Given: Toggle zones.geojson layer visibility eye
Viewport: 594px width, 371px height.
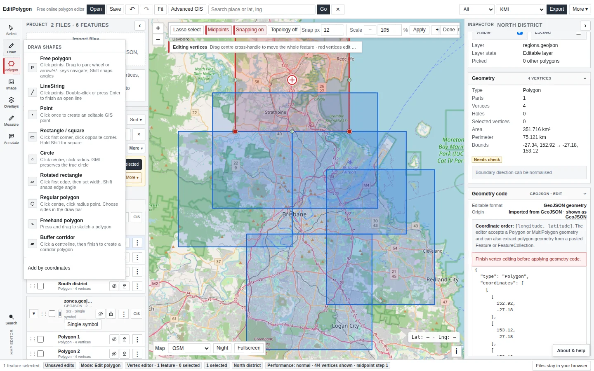Looking at the screenshot, I should (x=100, y=314).
